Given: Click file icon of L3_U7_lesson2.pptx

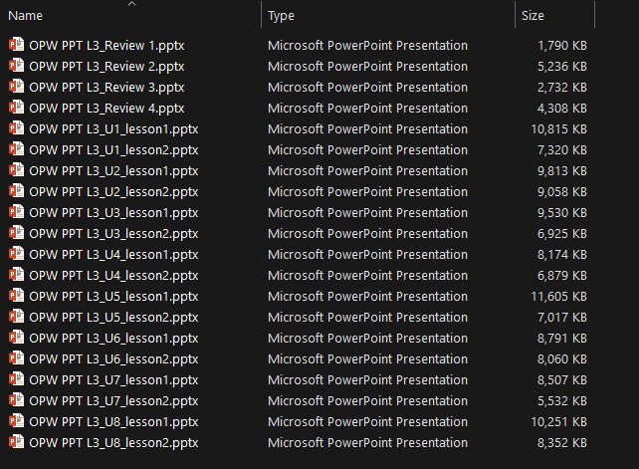Looking at the screenshot, I should (x=16, y=399).
